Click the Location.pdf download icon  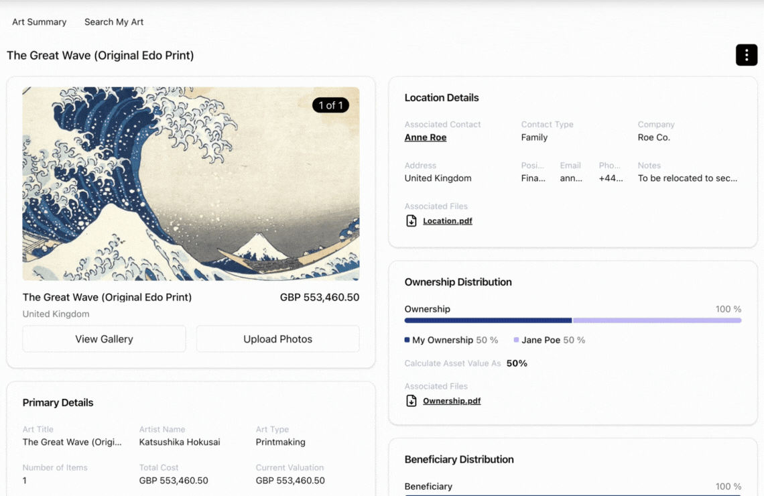[411, 221]
